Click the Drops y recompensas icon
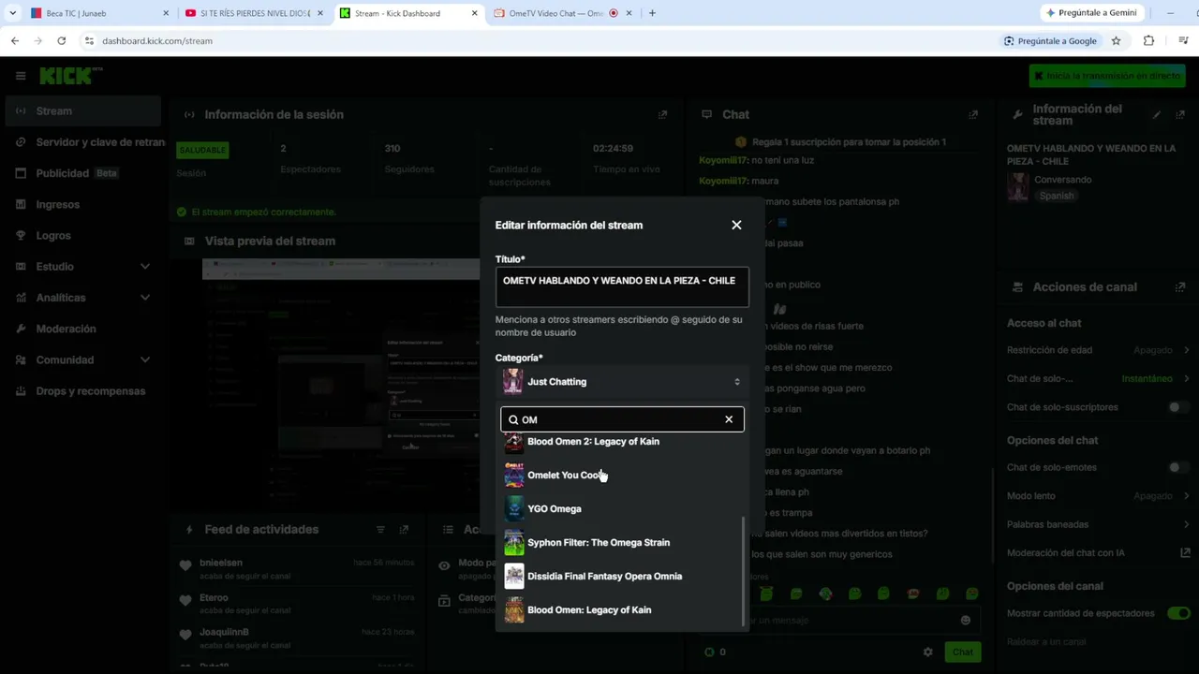1199x674 pixels. 21,391
